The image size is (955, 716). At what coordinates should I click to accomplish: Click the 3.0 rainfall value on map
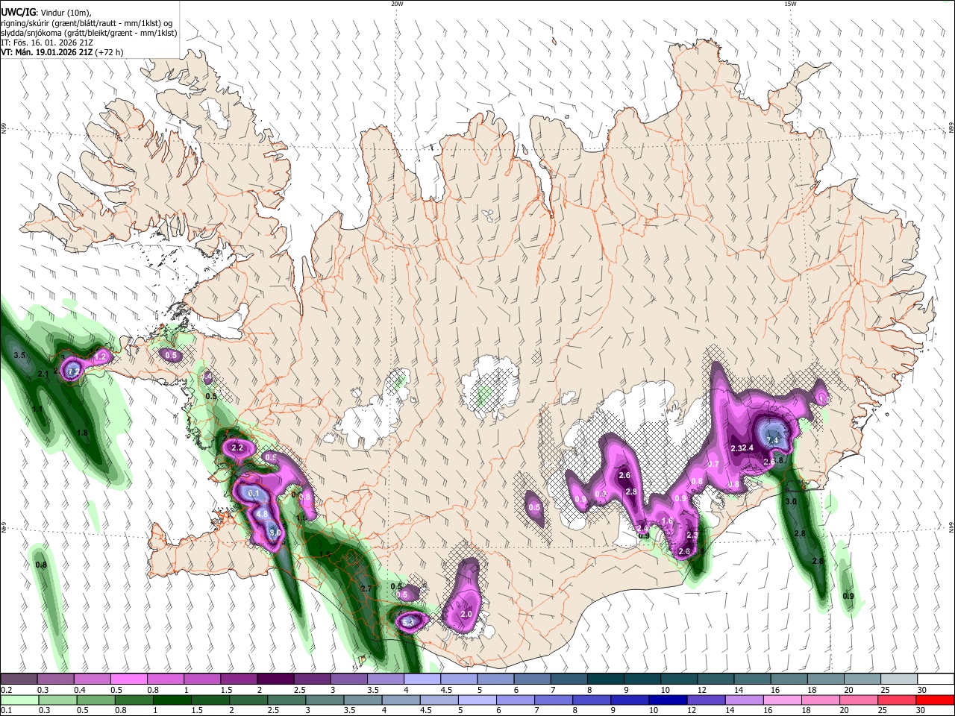coord(792,502)
